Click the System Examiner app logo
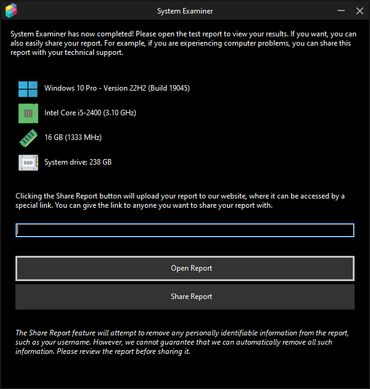Screen dimensions: 370x389 coord(10,11)
